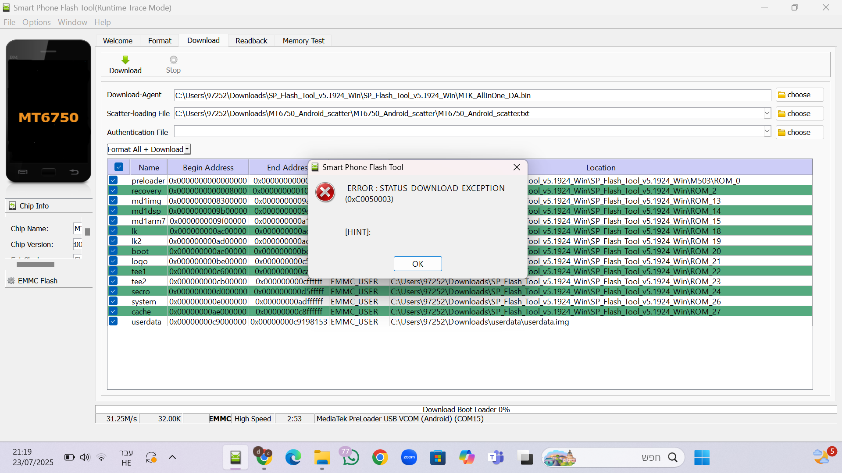
Task: Click the green Download arrow icon
Action: tap(125, 60)
